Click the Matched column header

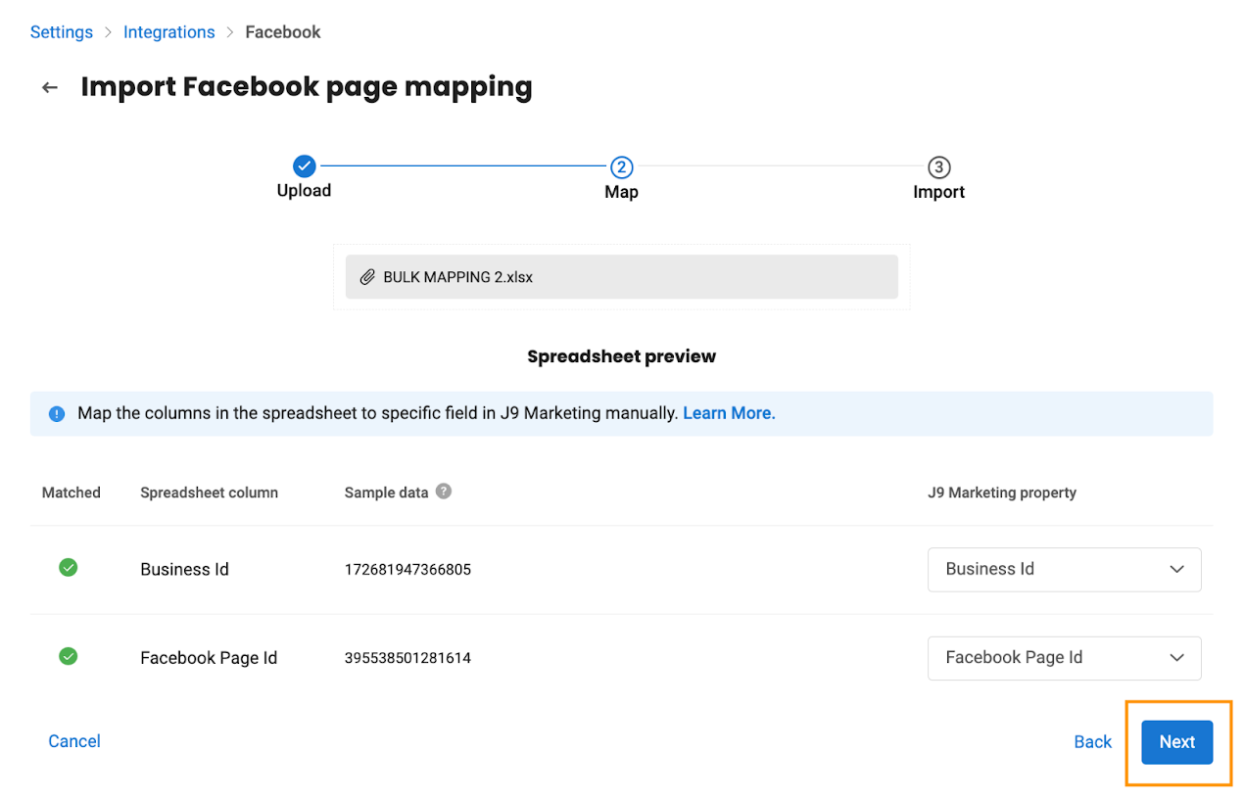[x=72, y=493]
